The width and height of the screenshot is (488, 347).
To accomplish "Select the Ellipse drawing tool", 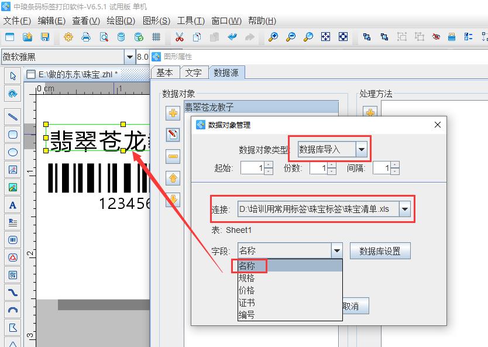I will pyautogui.click(x=13, y=152).
